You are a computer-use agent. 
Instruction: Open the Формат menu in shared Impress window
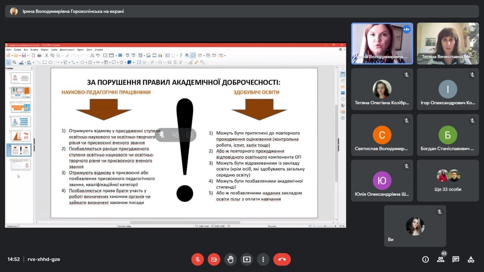(45, 49)
